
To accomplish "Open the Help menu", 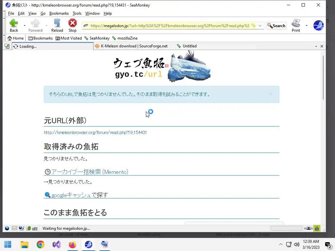I will pyautogui.click(x=108, y=13).
